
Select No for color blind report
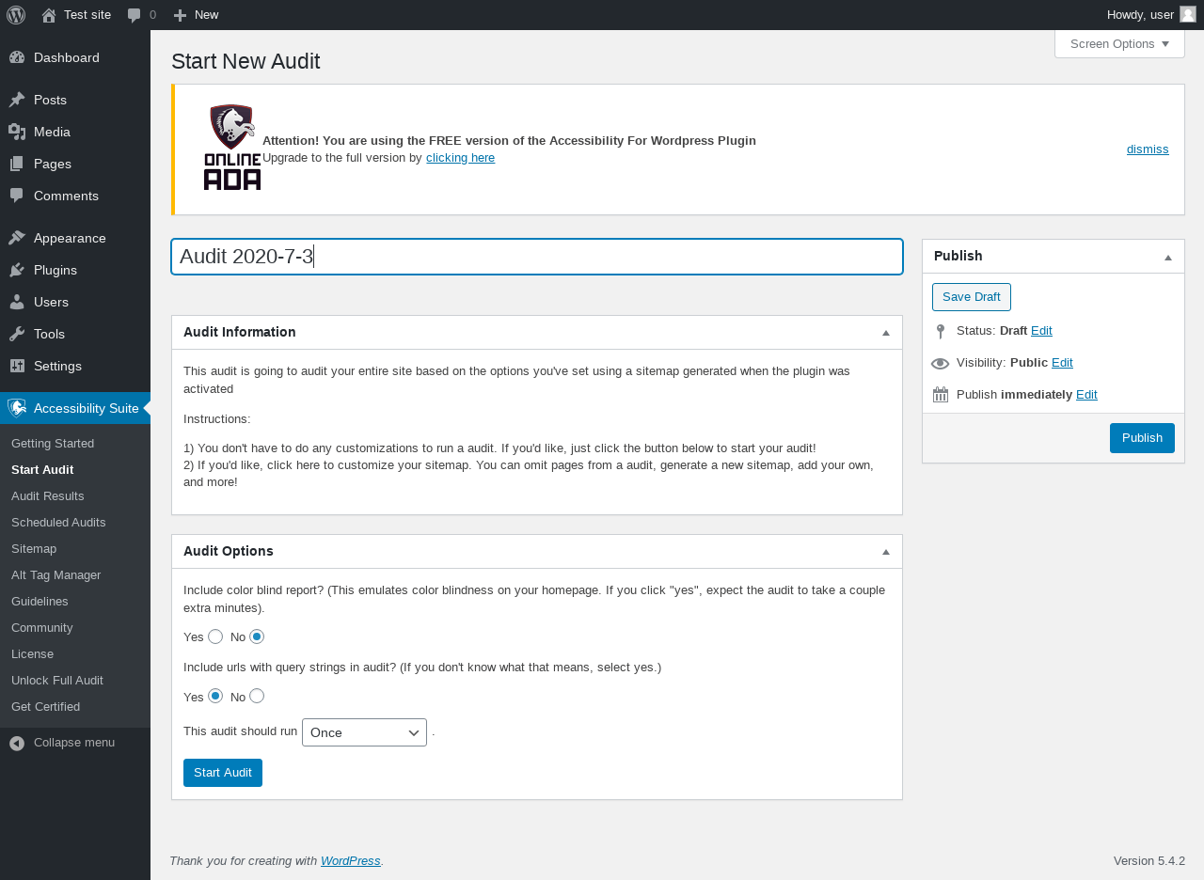coord(257,636)
